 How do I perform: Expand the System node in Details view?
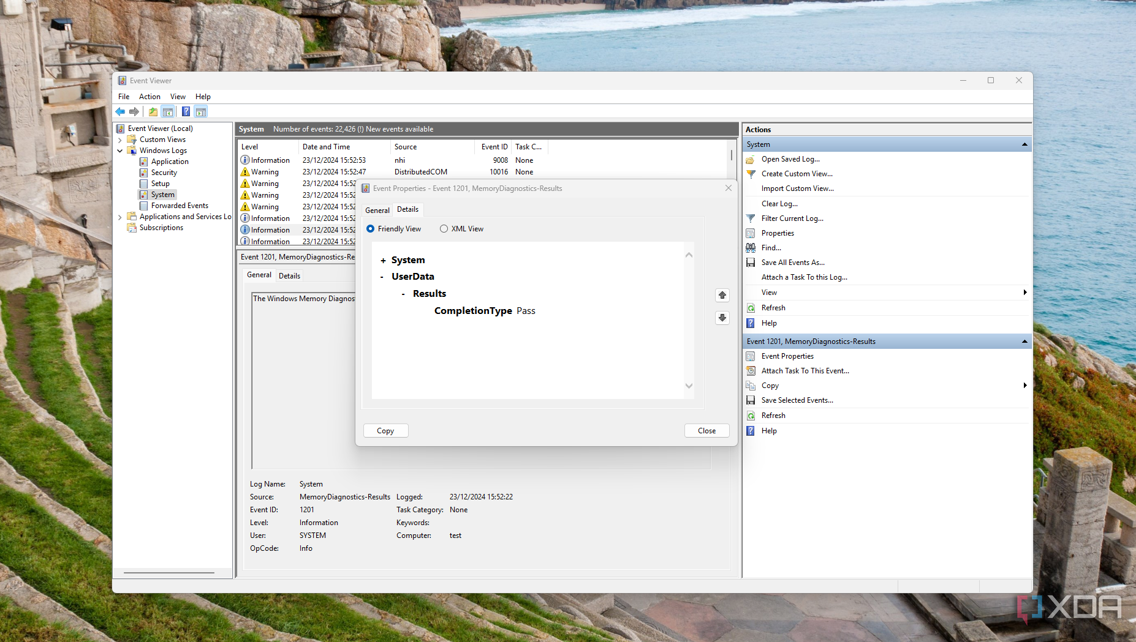[383, 261]
